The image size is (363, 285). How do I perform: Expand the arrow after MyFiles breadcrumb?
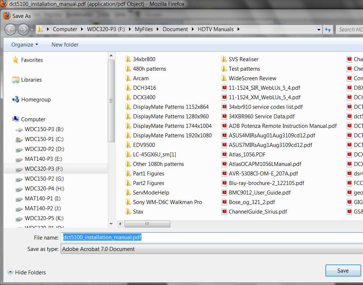click(158, 29)
